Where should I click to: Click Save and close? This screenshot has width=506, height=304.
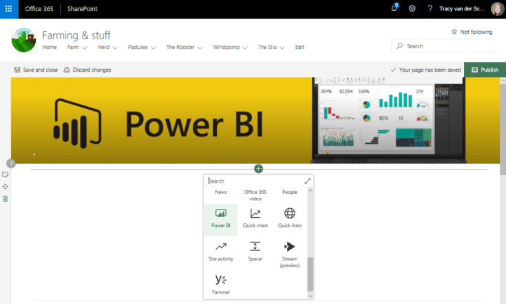tap(36, 70)
